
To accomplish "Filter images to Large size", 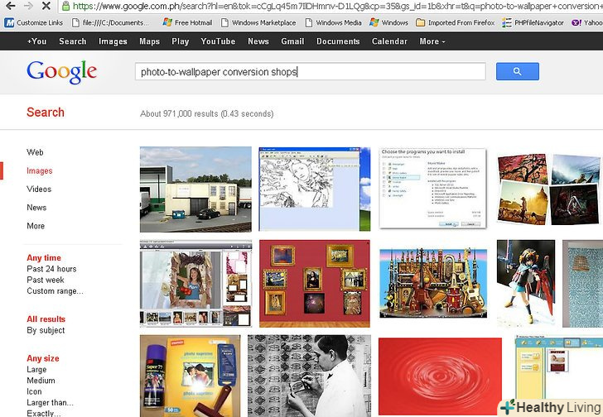I will (36, 369).
